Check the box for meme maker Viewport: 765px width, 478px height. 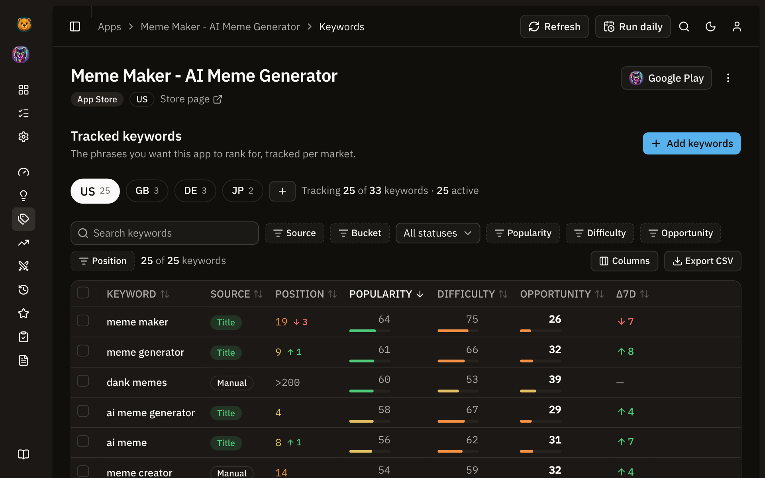point(83,321)
